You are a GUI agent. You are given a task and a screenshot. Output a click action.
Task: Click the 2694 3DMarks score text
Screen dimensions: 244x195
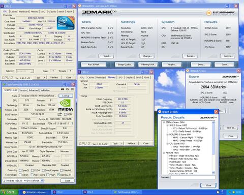(213, 87)
